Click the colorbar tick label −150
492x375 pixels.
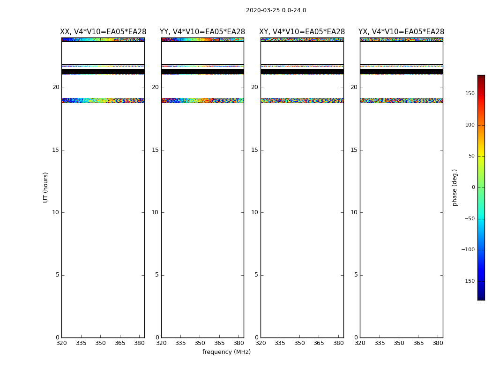[468, 281]
